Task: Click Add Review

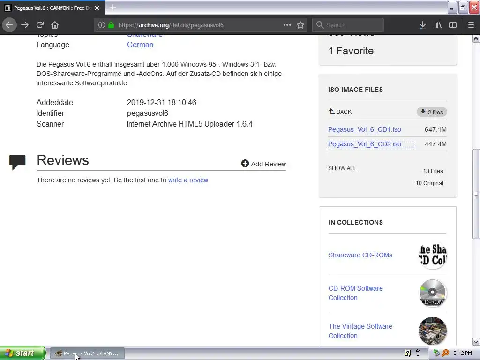Action: 263,164
